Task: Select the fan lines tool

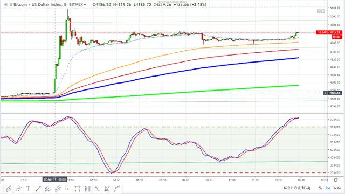Action: 107,189
